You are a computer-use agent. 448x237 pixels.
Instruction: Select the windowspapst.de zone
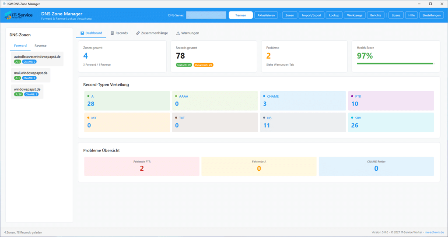(x=27, y=92)
